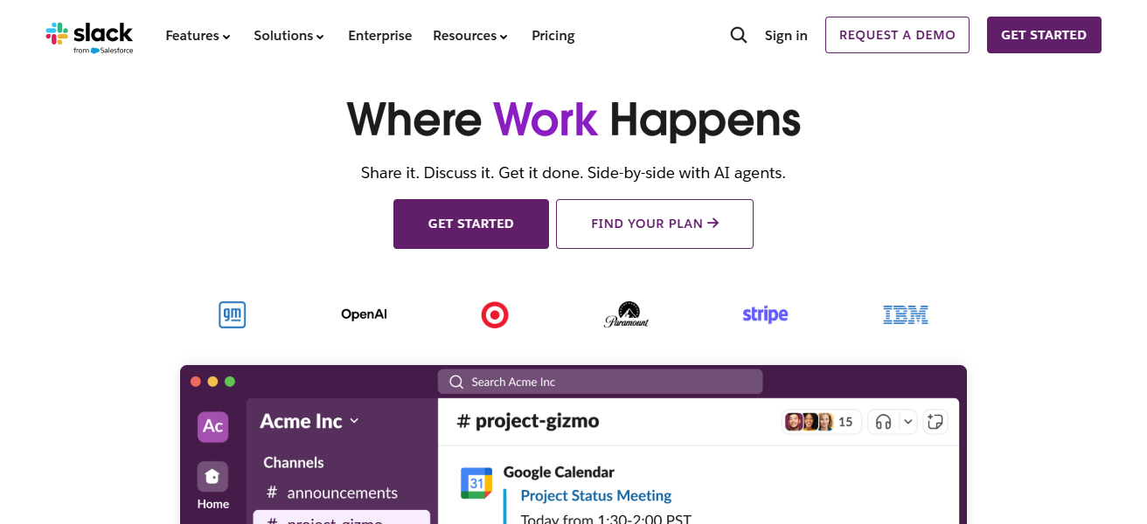Click the Stripe company logo
The width and height of the screenshot is (1147, 524).
pyautogui.click(x=765, y=314)
